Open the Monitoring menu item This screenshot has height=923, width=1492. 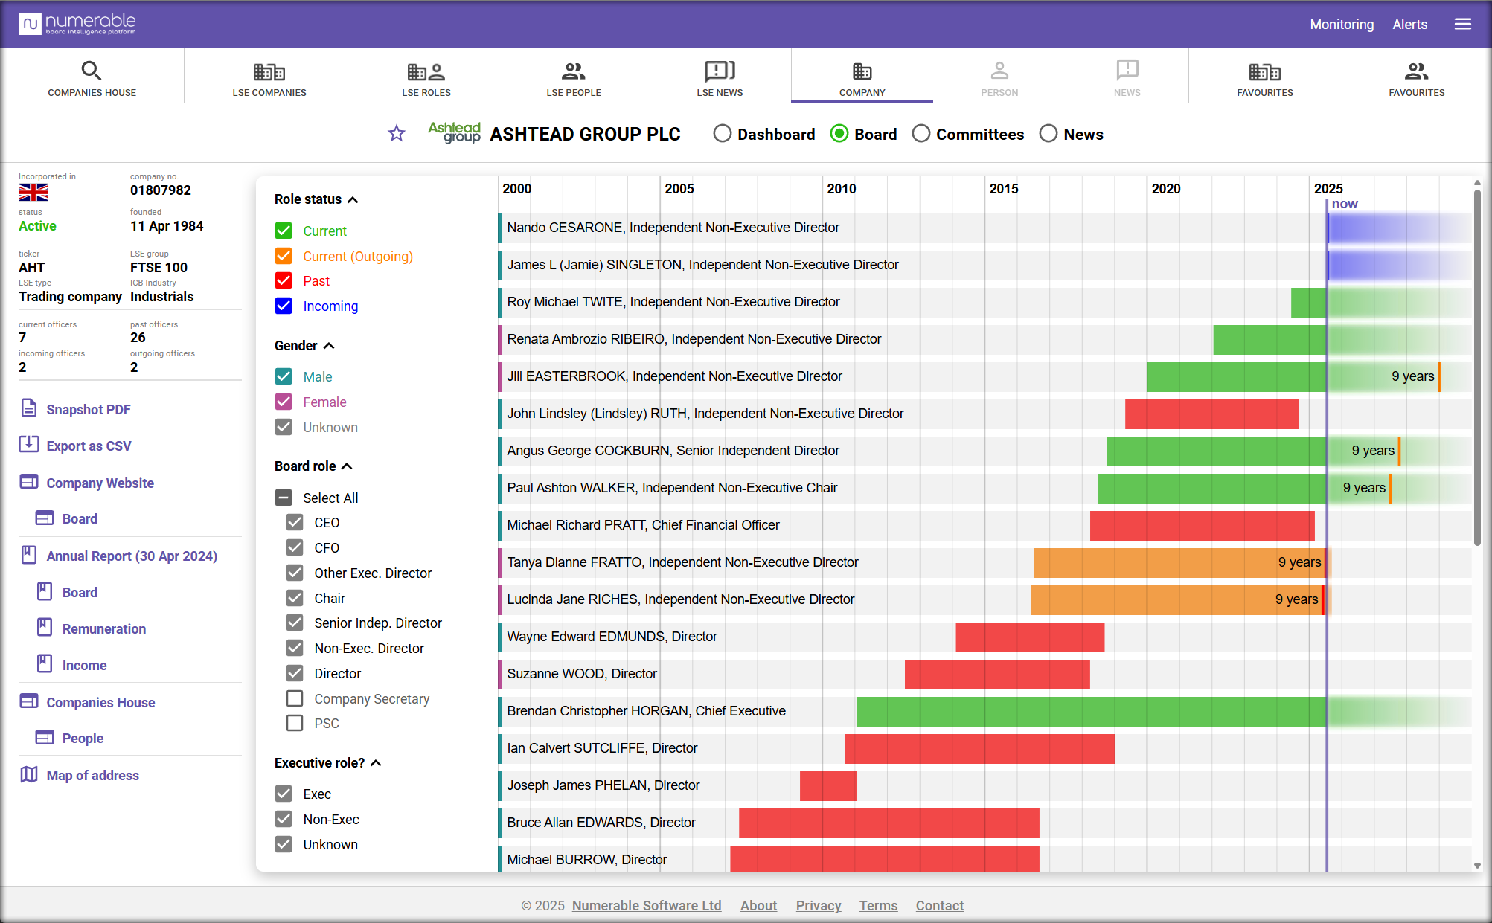coord(1342,24)
